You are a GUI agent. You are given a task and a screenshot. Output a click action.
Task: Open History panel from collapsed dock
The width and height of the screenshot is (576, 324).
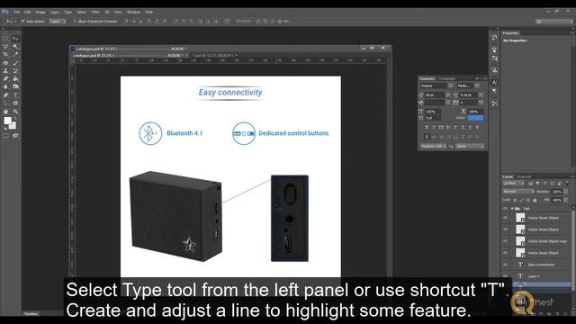494,38
